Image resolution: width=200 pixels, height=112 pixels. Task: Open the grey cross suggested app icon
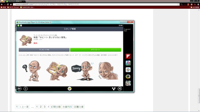128,70
